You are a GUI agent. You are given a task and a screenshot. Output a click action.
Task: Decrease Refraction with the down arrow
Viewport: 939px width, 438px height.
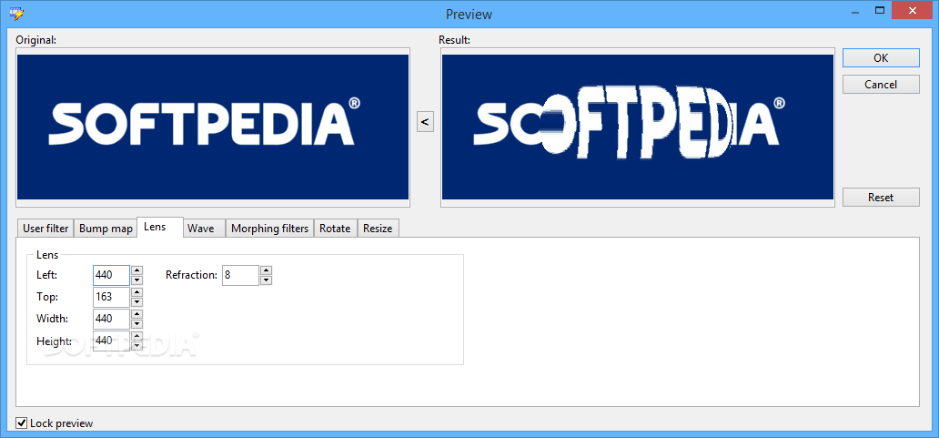(267, 280)
